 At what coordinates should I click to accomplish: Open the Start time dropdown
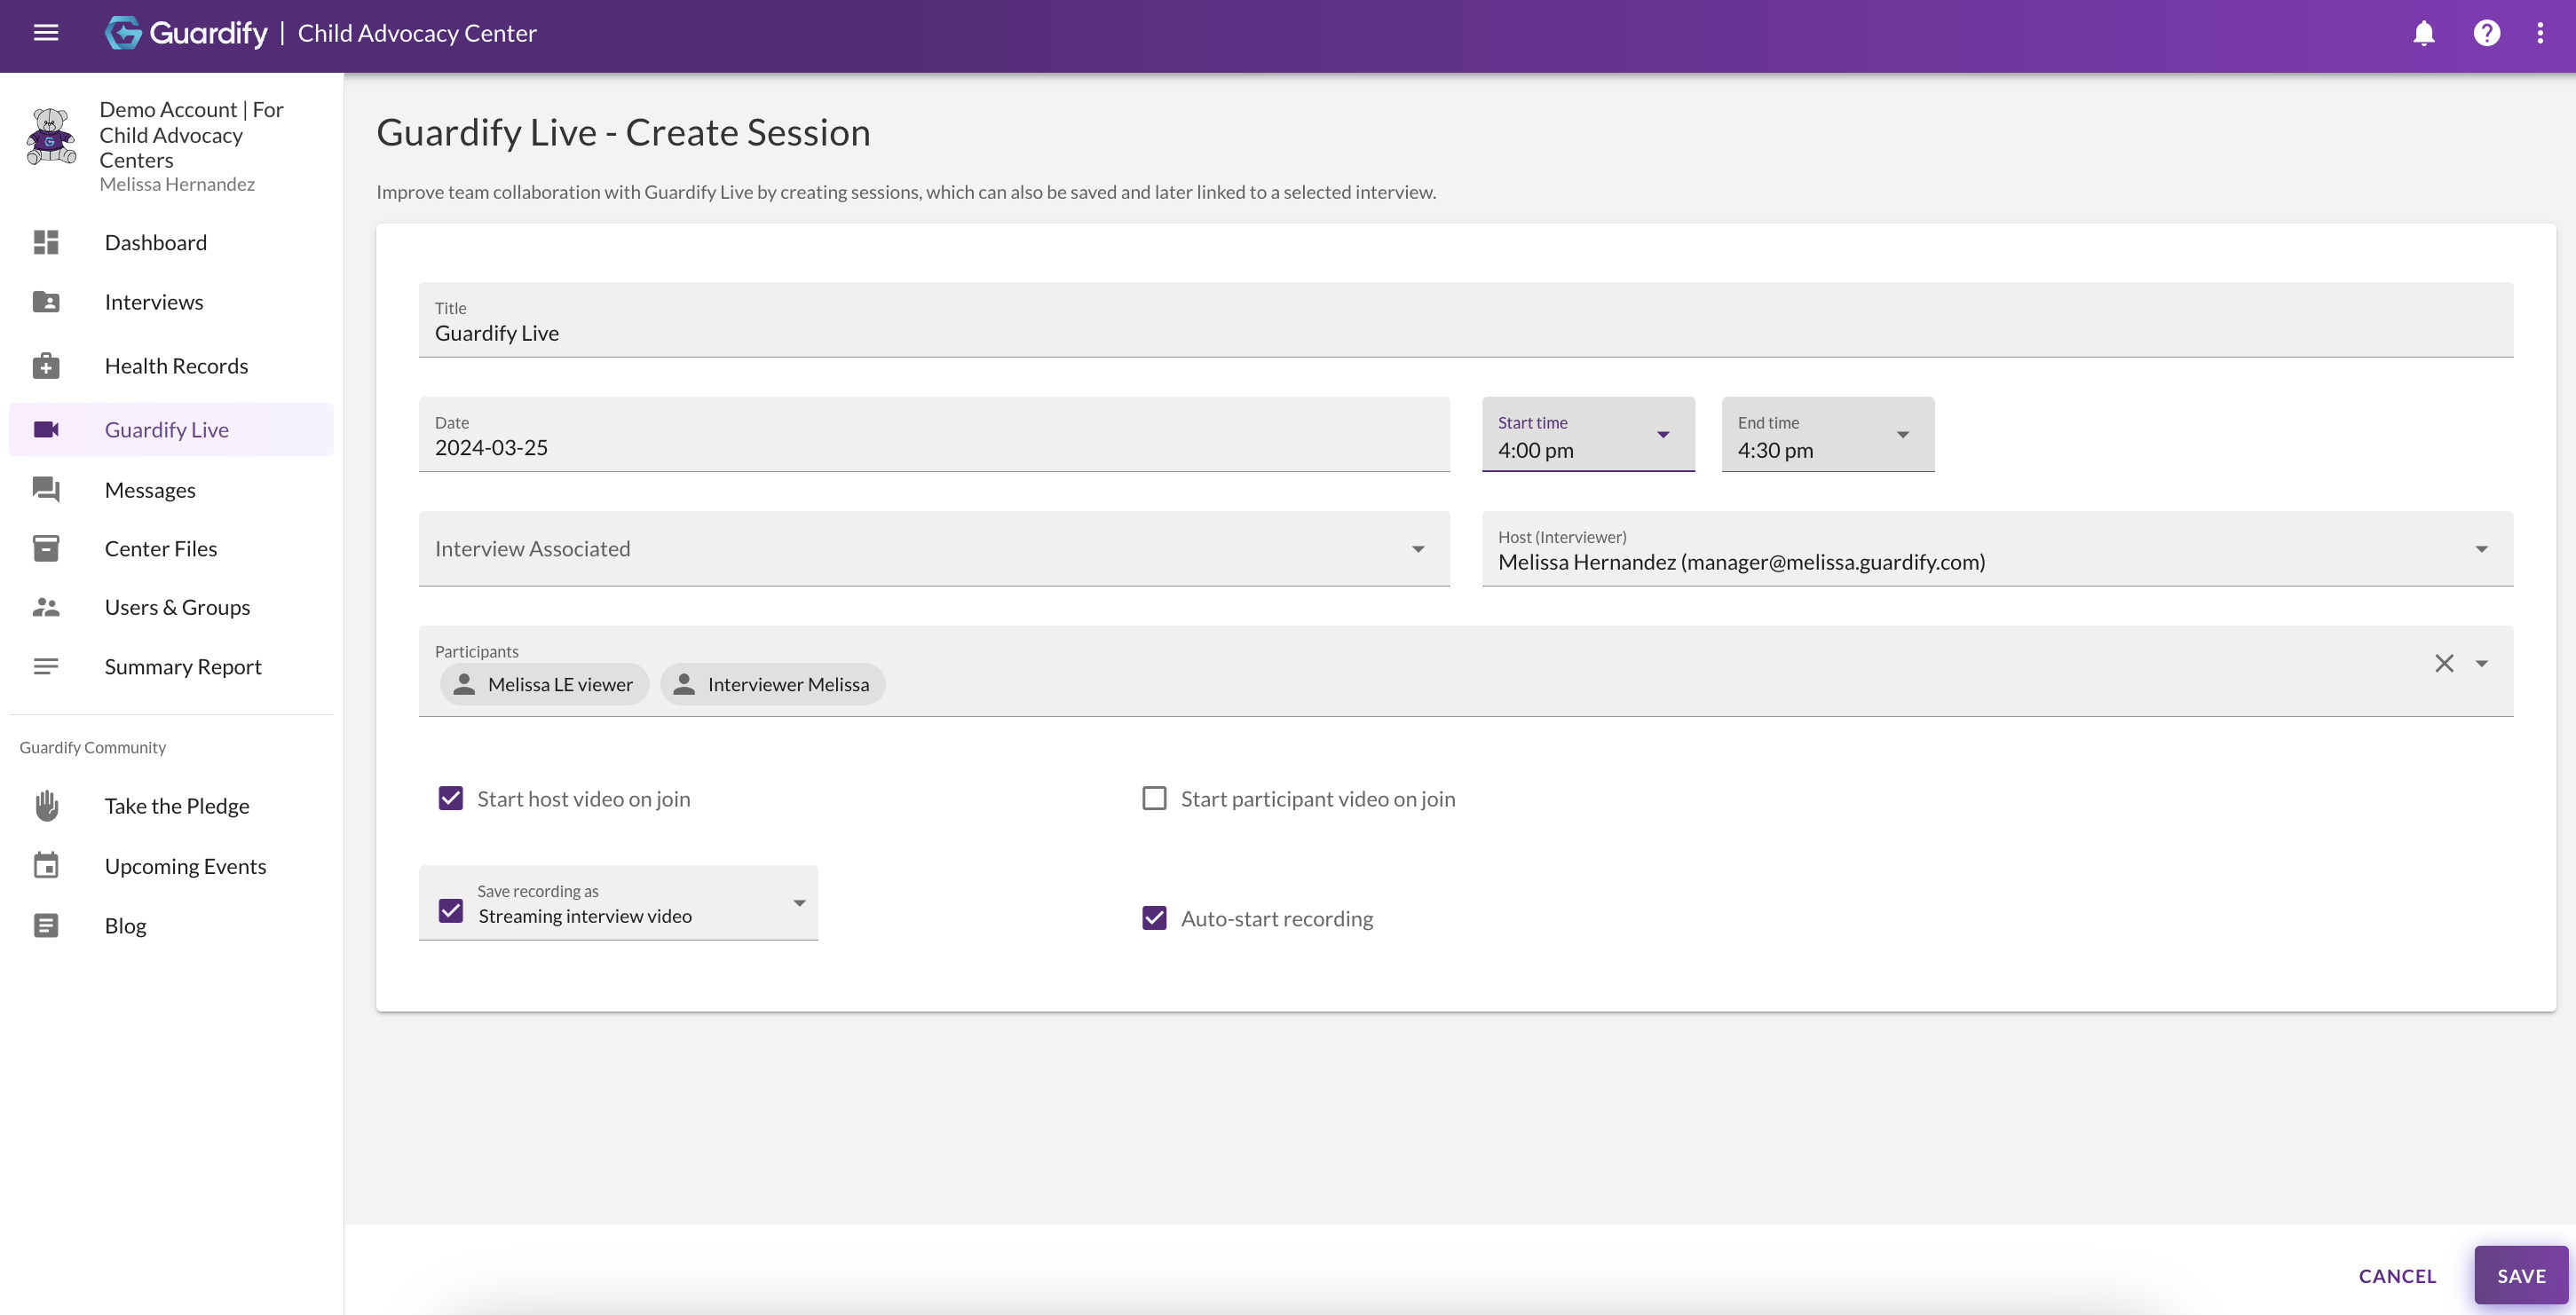pos(1663,435)
